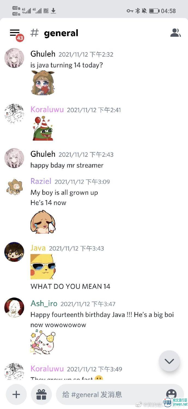This screenshot has height=409, width=188.
Task: Jump to latest with down chevron
Action: click(169, 361)
